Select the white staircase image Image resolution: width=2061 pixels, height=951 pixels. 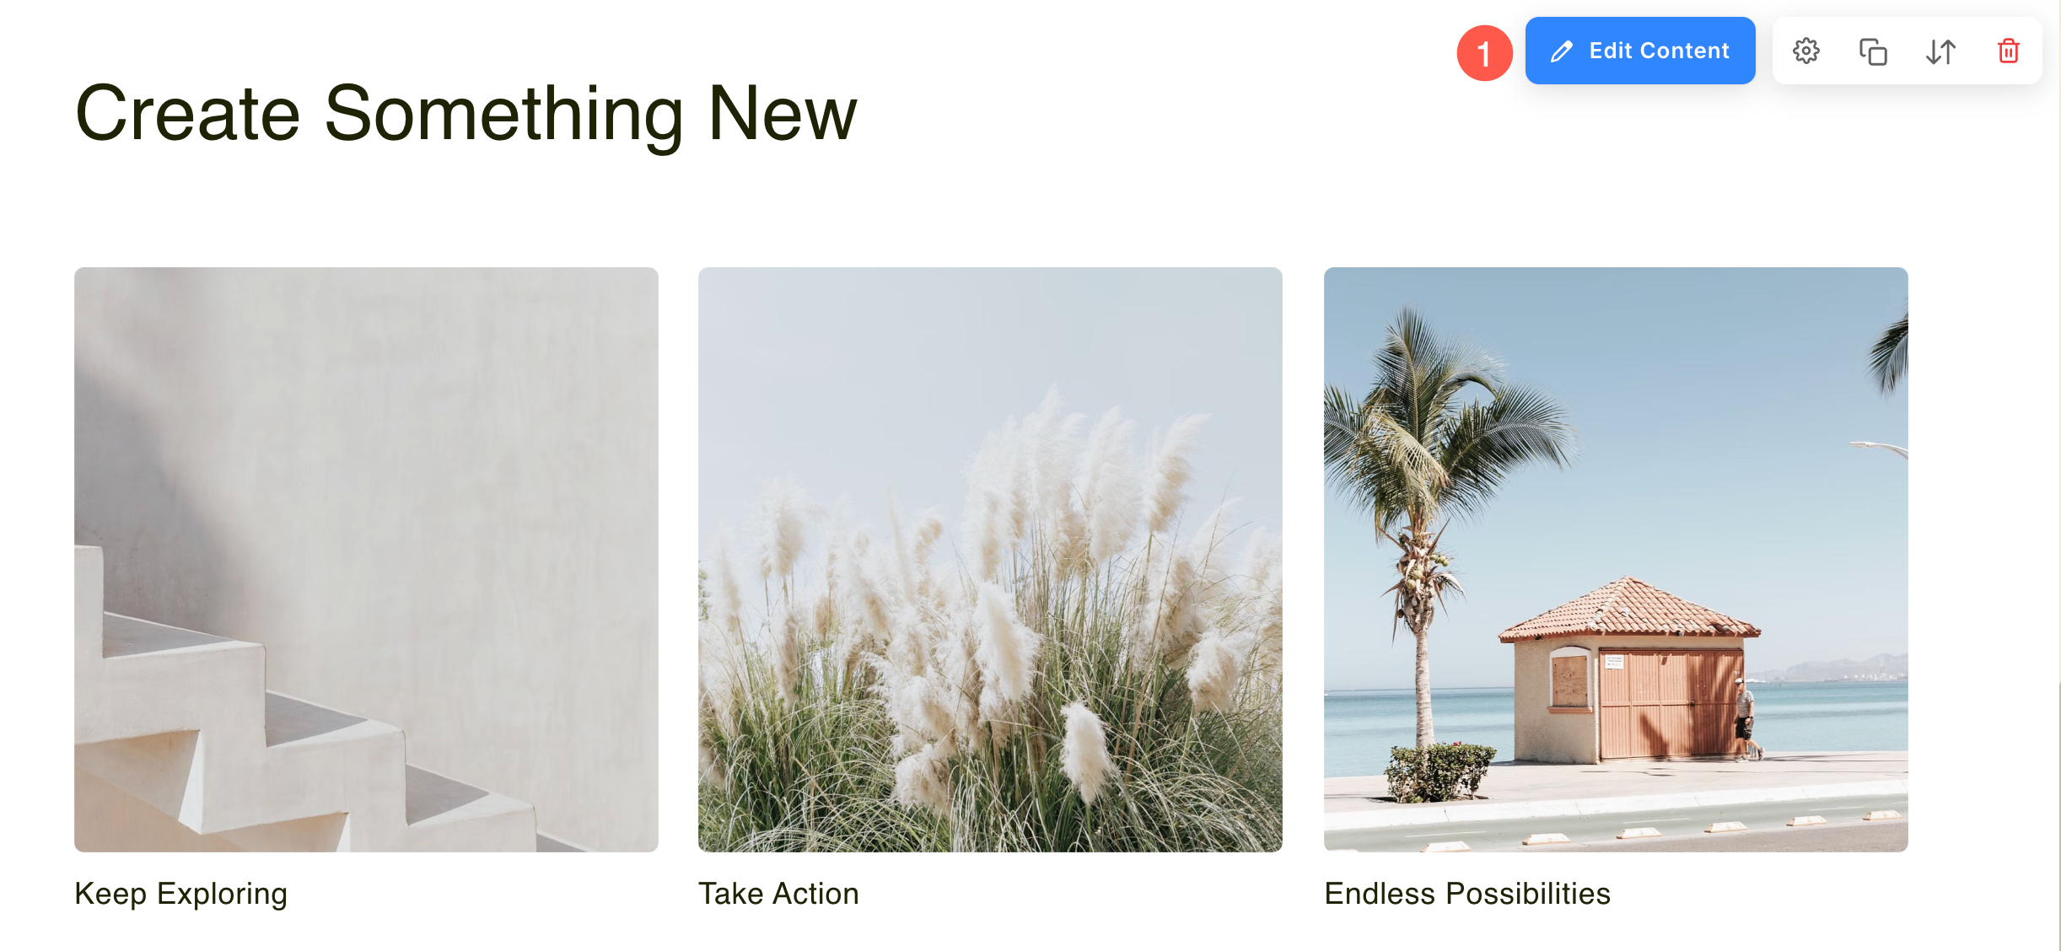tap(366, 560)
